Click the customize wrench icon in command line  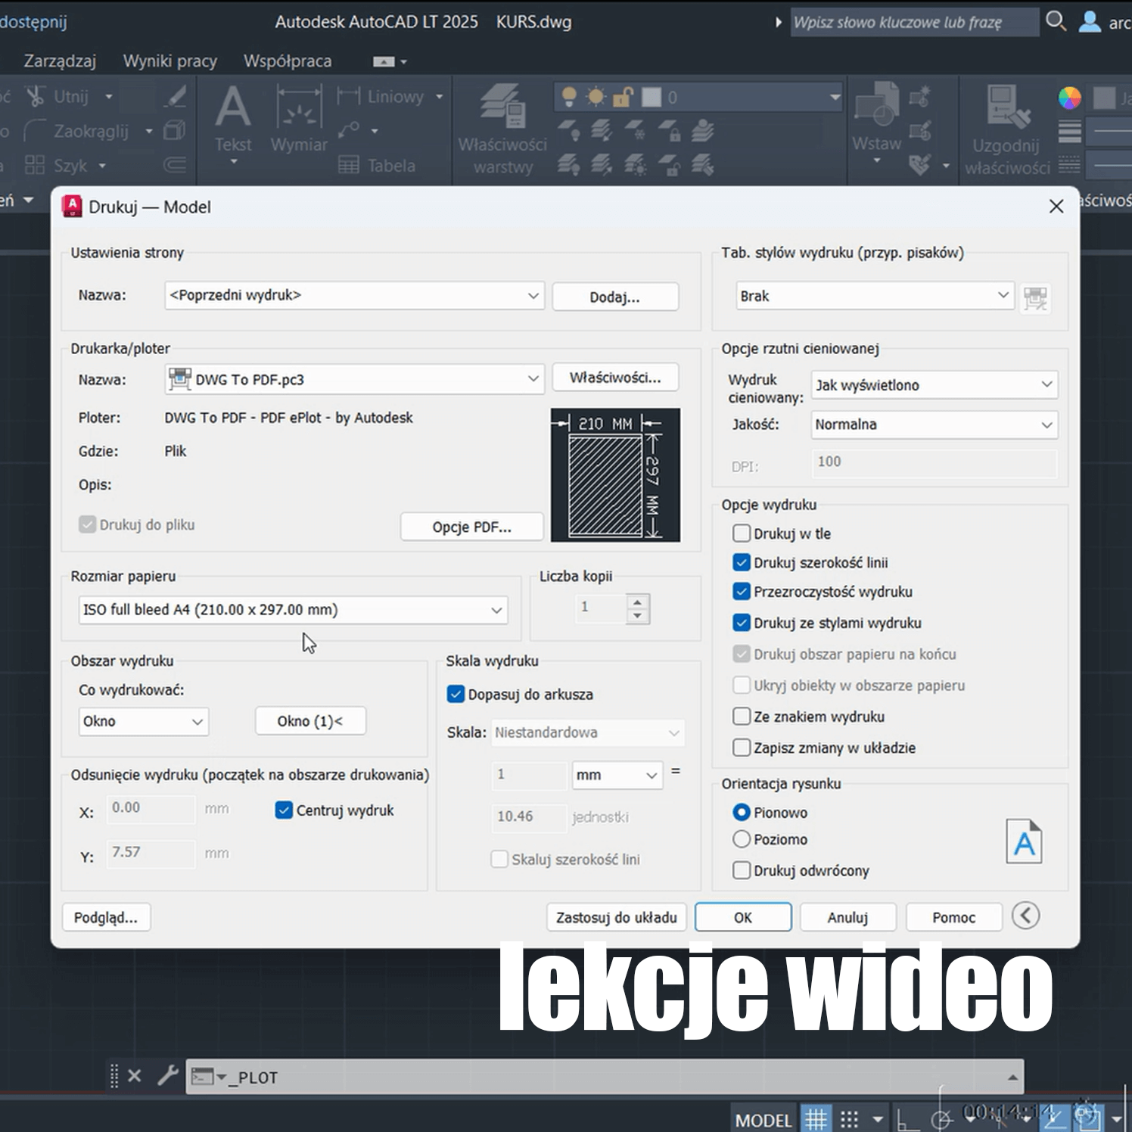tap(167, 1075)
